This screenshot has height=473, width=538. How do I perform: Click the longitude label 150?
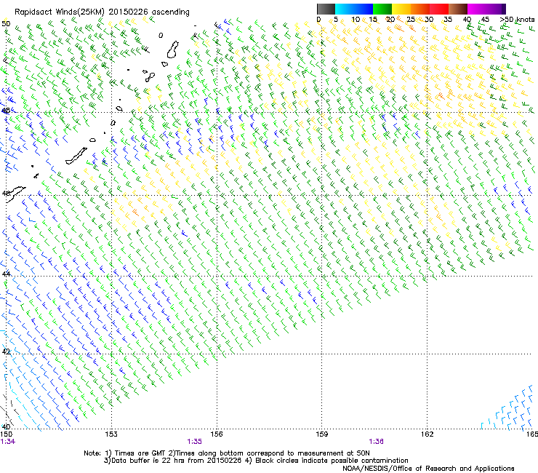7,434
